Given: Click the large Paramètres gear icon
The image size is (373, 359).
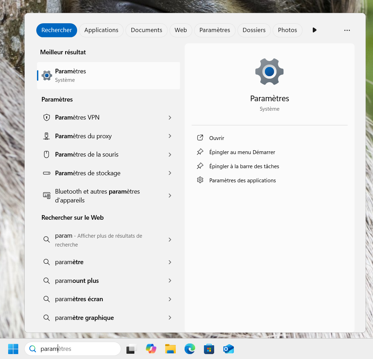Looking at the screenshot, I should click(x=269, y=72).
